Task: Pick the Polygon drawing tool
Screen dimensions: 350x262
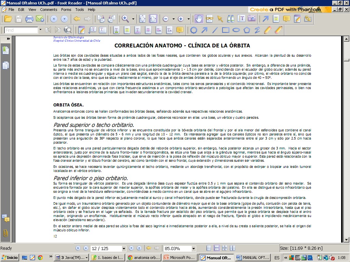Action: (x=246, y=30)
